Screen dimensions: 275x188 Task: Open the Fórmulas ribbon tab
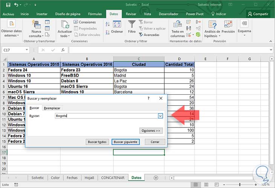point(95,14)
